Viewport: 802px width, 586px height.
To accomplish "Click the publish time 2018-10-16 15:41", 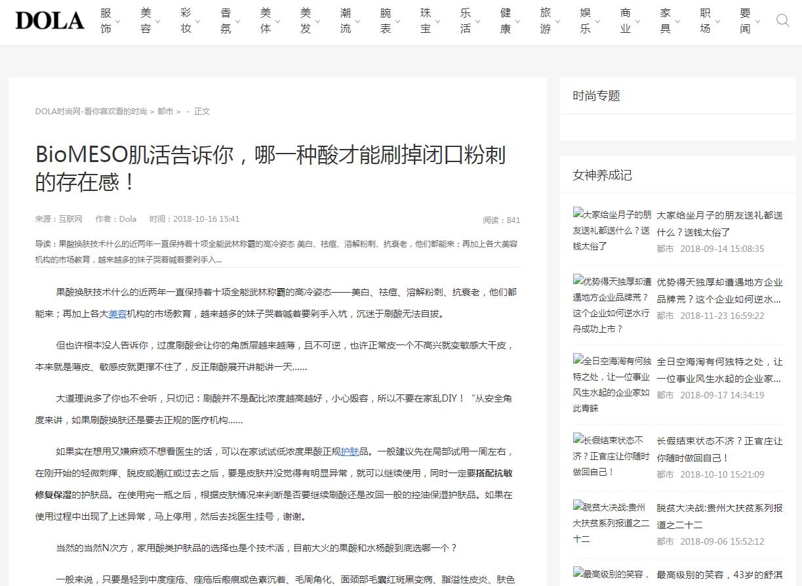I will point(195,219).
